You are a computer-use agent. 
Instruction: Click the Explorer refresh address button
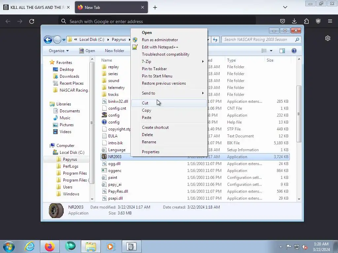(215, 40)
